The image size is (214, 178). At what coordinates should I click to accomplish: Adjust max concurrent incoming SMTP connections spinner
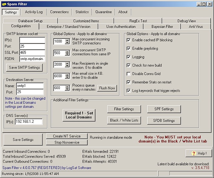(67, 41)
